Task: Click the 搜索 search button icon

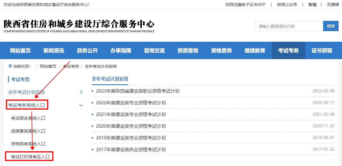Action: tap(331, 26)
